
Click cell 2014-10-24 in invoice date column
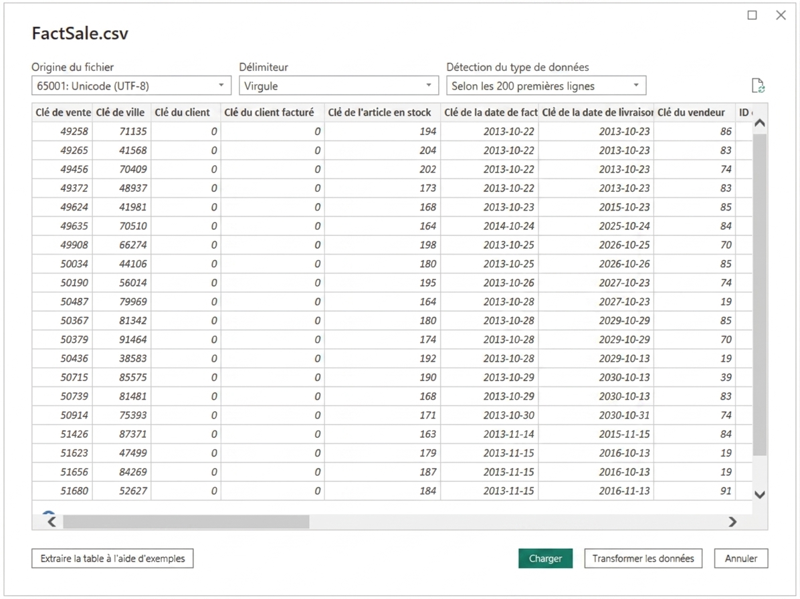coord(489,225)
